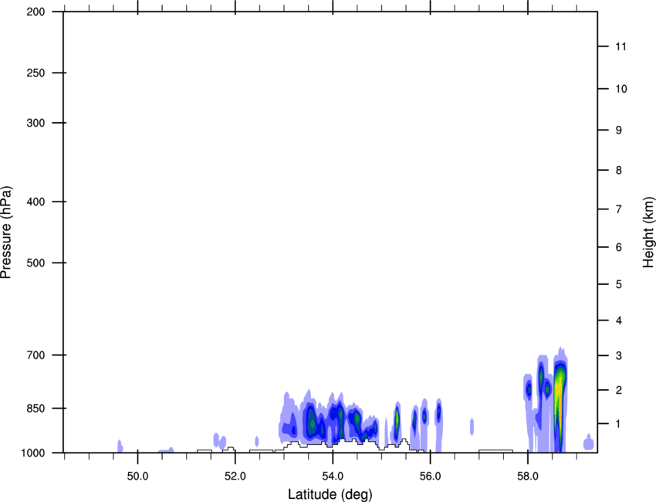This screenshot has width=656, height=502.
Task: Click pressure tick label 300
Action: [x=36, y=123]
